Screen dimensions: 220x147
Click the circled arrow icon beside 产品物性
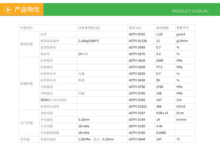[8, 10]
